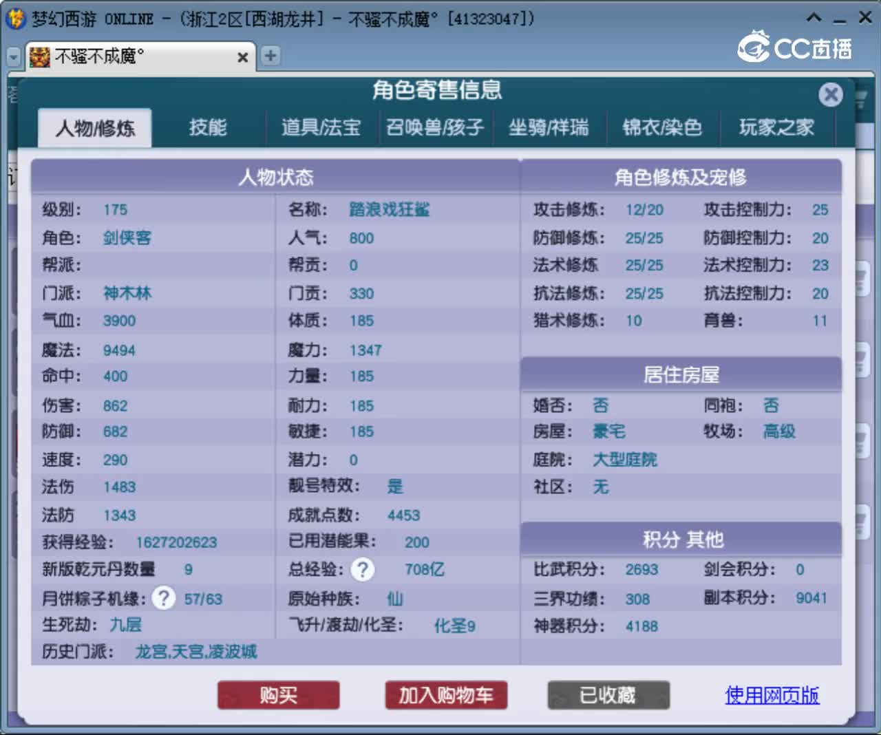881x735 pixels.
Task: Select the 召唤兽/孩子 tab
Action: coord(435,127)
